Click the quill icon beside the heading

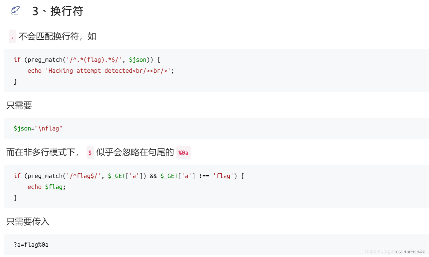click(x=15, y=11)
